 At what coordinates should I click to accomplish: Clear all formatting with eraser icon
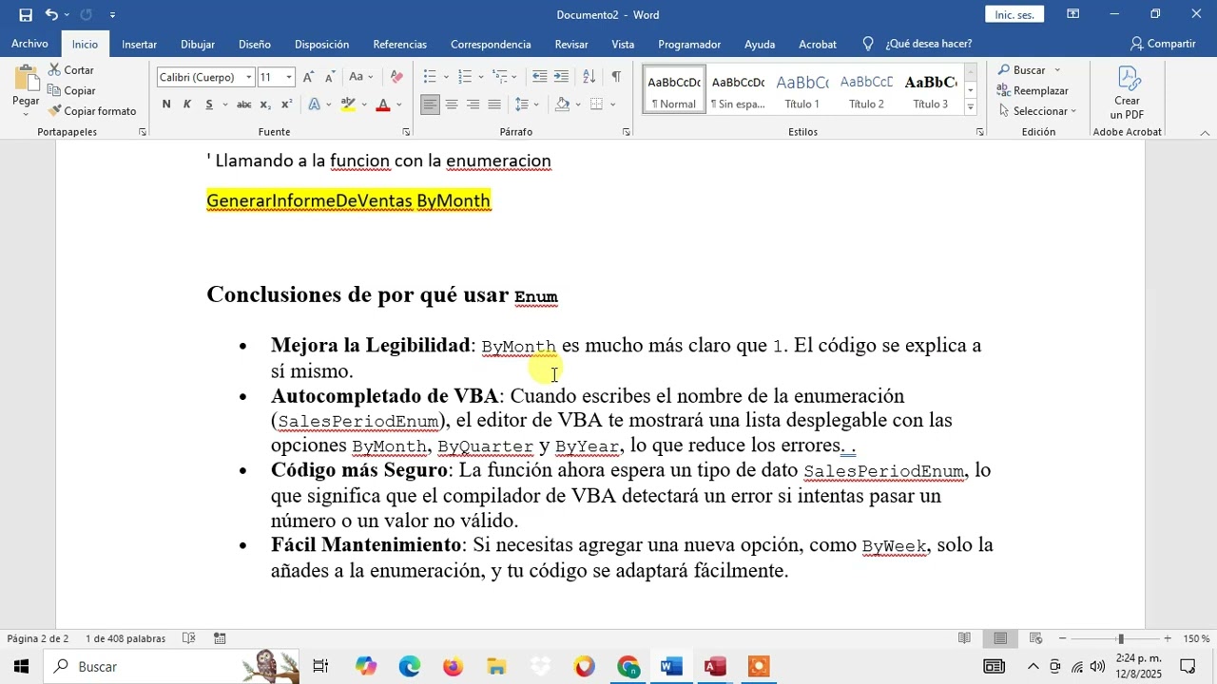[x=396, y=77]
